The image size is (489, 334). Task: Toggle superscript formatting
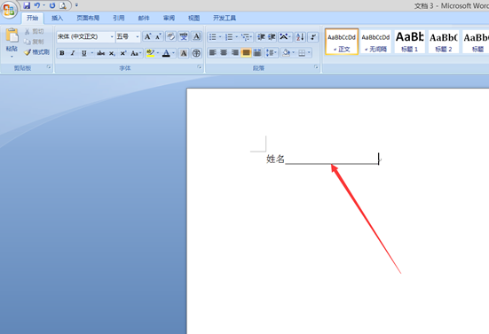[x=123, y=53]
